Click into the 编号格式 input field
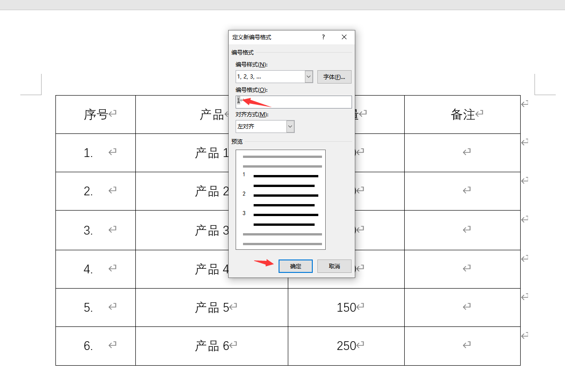This screenshot has width=565, height=368. click(293, 102)
